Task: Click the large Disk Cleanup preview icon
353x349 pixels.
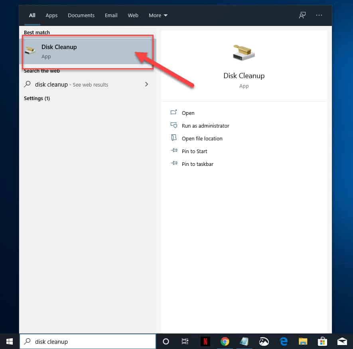Action: 244,53
